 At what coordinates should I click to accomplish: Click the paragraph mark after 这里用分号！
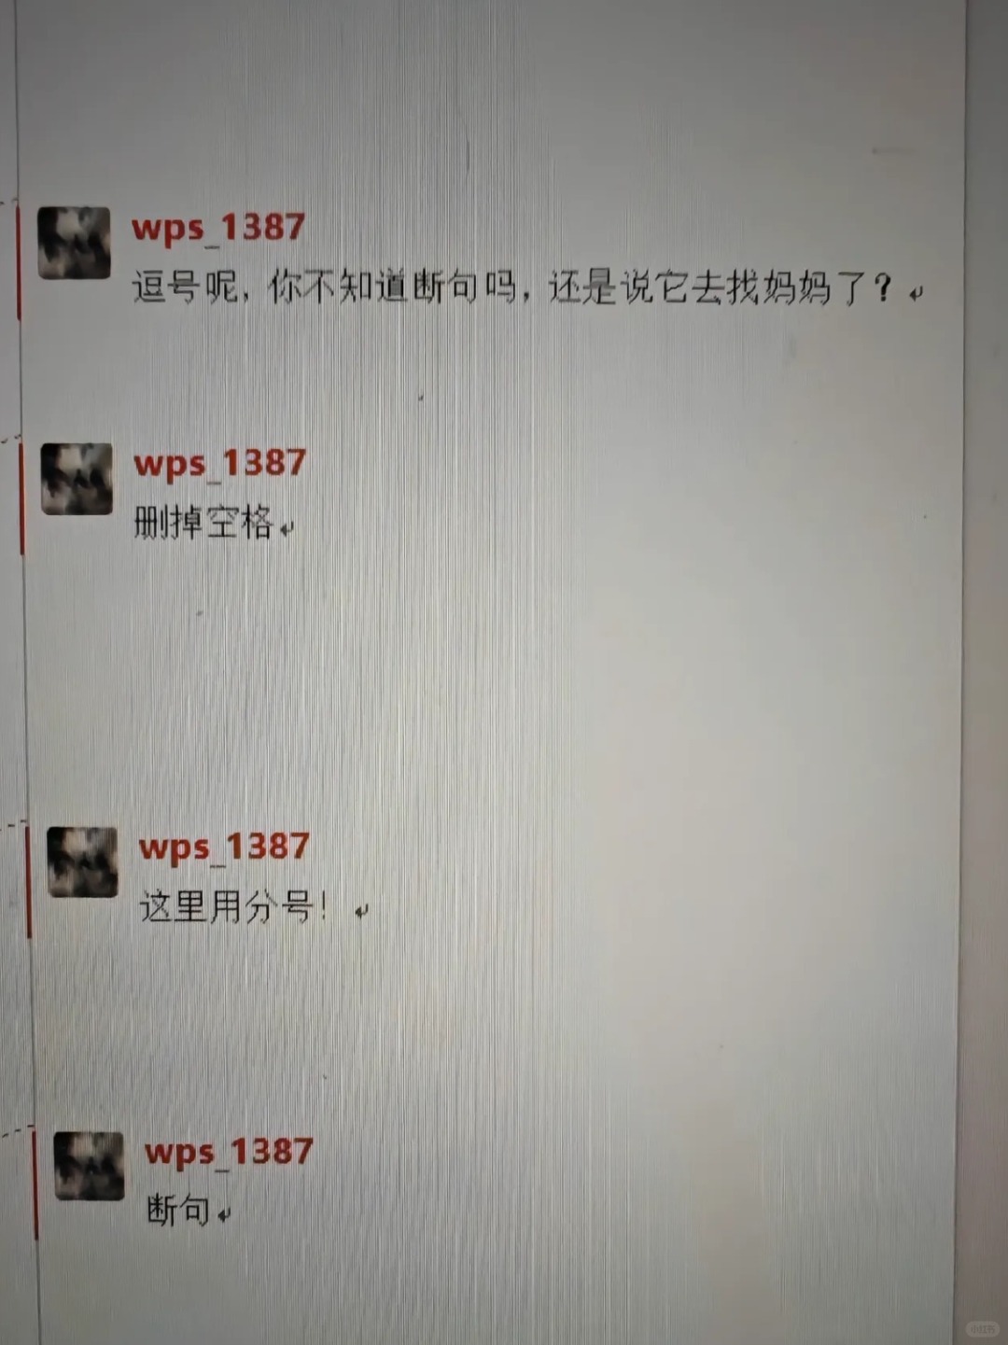pos(360,911)
